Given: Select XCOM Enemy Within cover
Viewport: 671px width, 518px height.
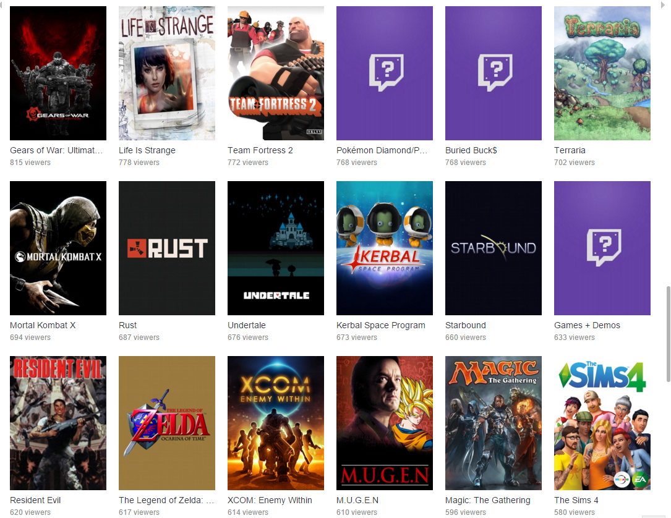Looking at the screenshot, I should (x=276, y=423).
